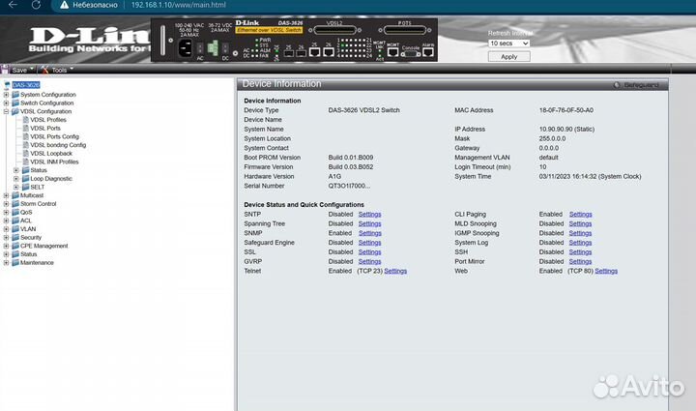Screen dimensions: 696x411
Task: Click the Save disk icon
Action: (x=6, y=70)
